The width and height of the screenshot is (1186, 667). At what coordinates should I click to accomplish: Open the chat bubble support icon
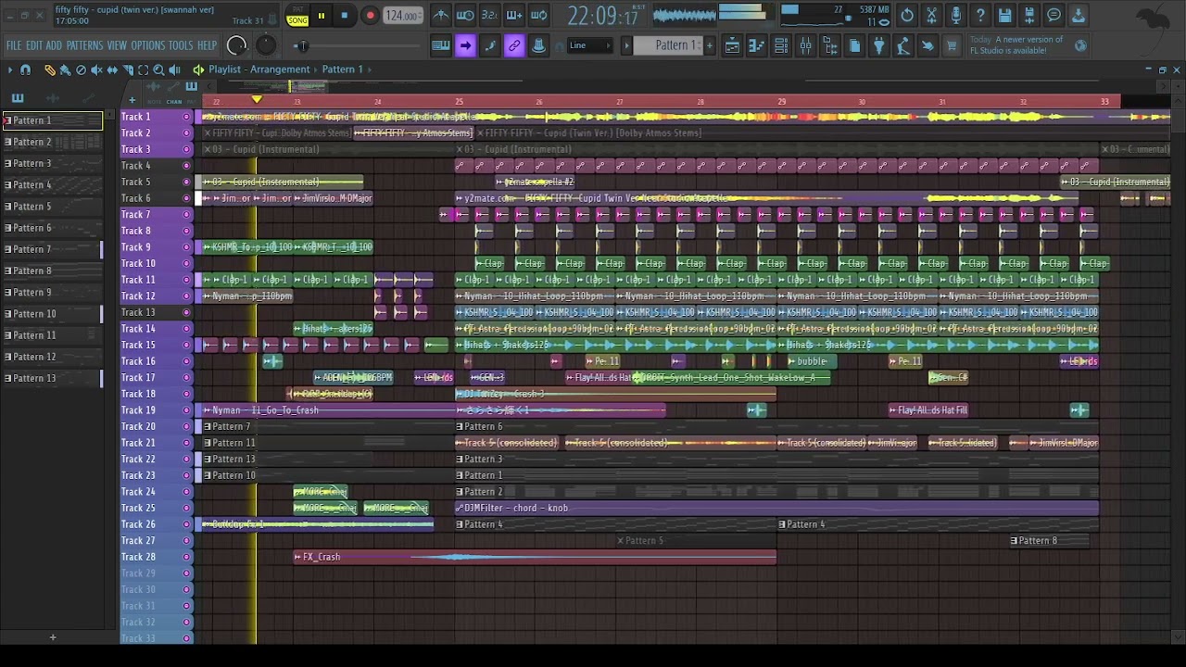(x=1054, y=16)
